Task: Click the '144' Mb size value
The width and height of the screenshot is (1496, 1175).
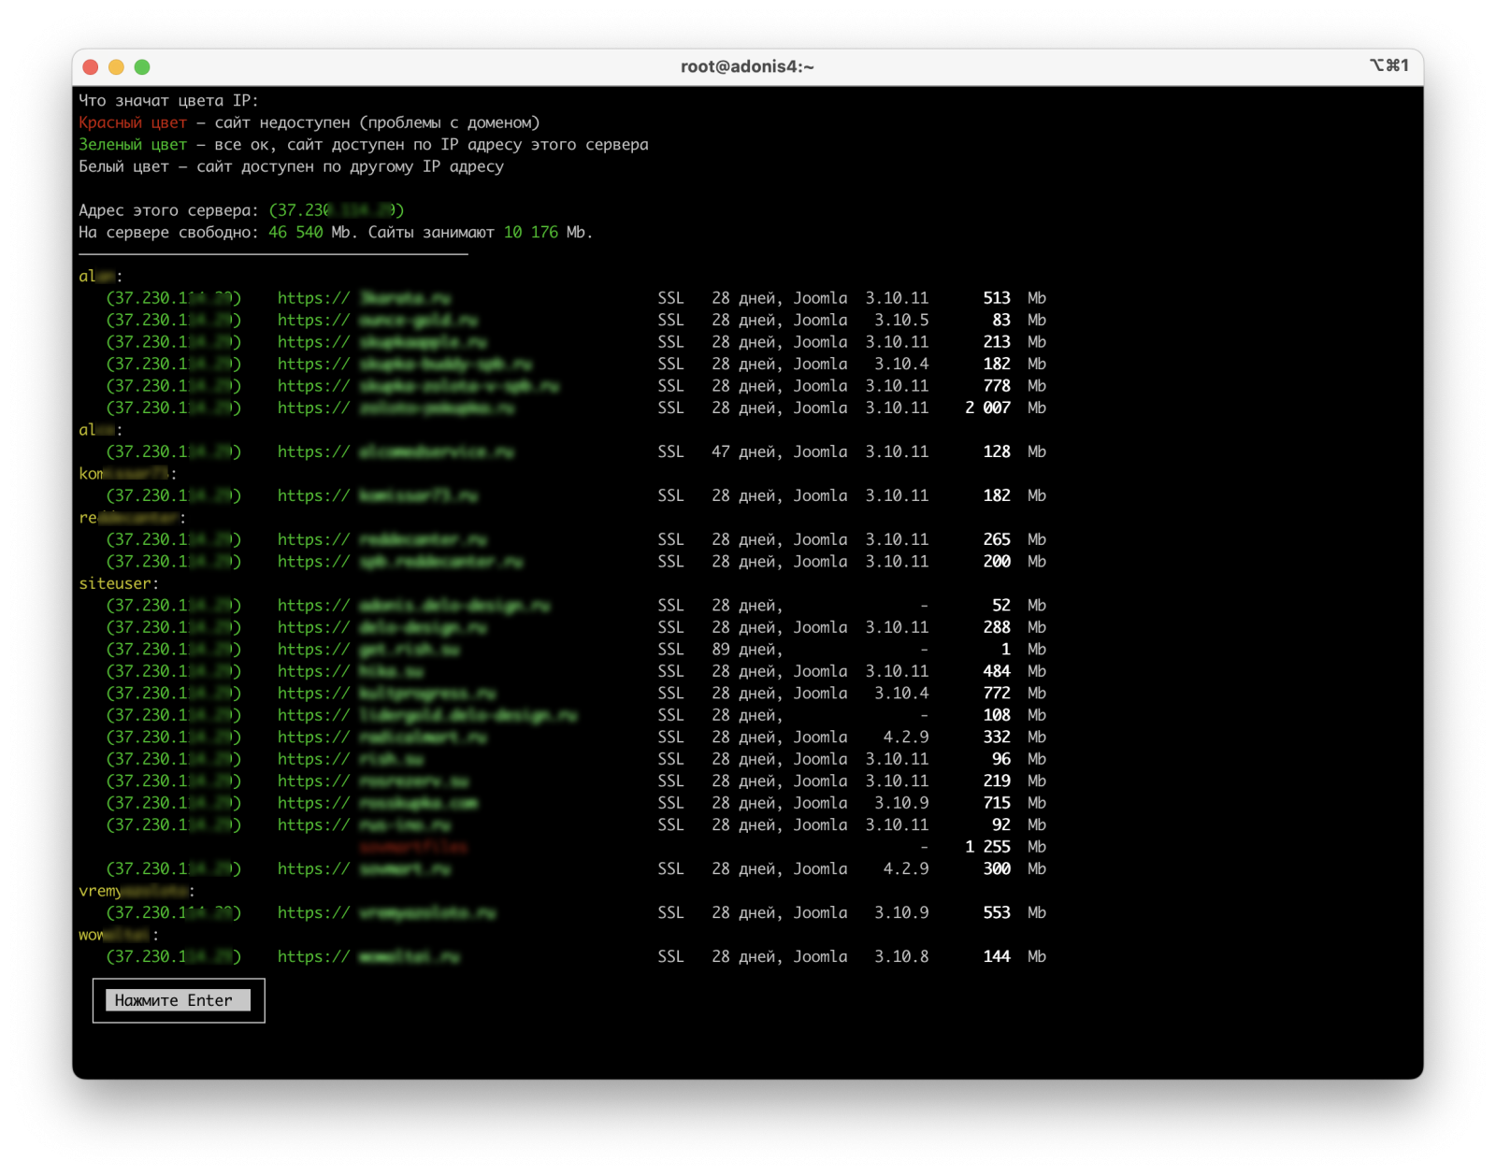Action: [997, 957]
